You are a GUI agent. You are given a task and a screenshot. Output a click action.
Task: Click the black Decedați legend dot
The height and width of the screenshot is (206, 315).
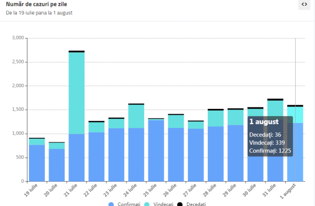[x=180, y=204]
